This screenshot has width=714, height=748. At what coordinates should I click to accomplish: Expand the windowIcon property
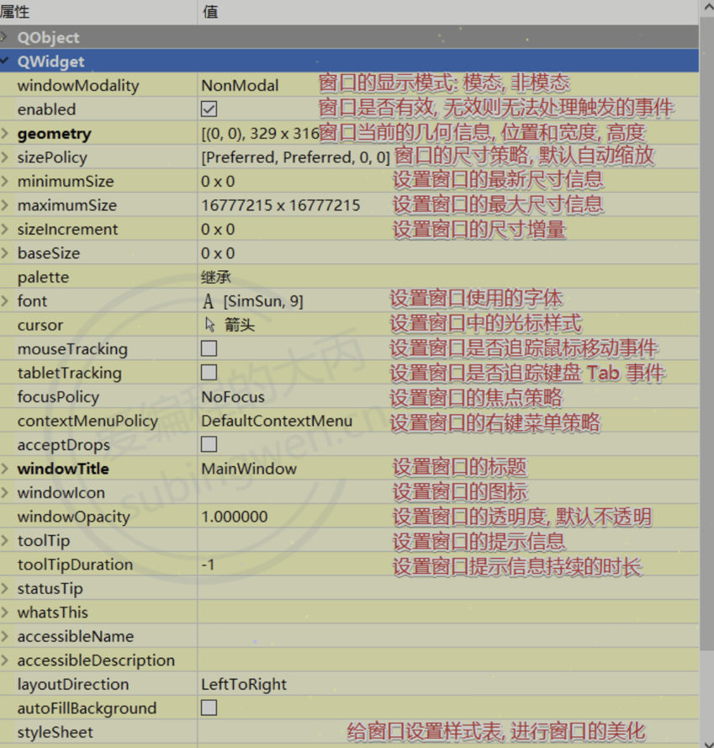(6, 492)
